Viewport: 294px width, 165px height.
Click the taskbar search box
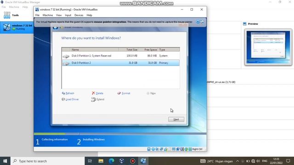pos(48,161)
